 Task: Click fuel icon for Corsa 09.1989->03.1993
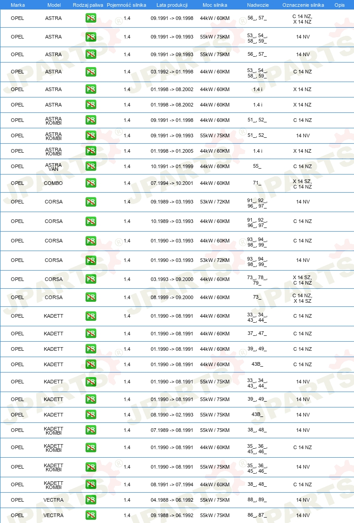(x=91, y=202)
